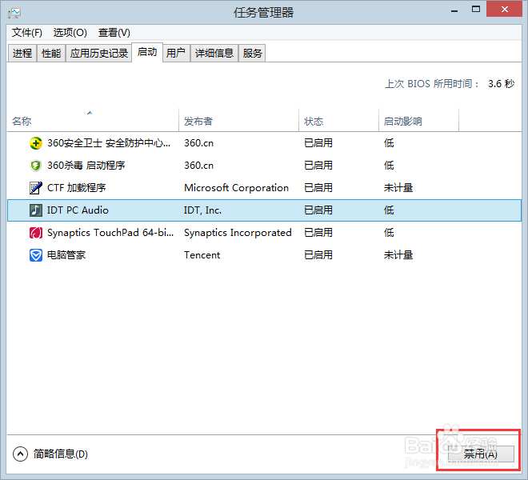Switch to the 用户 tab

coord(176,54)
